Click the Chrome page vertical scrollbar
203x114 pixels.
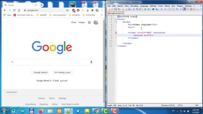(x=104, y=62)
